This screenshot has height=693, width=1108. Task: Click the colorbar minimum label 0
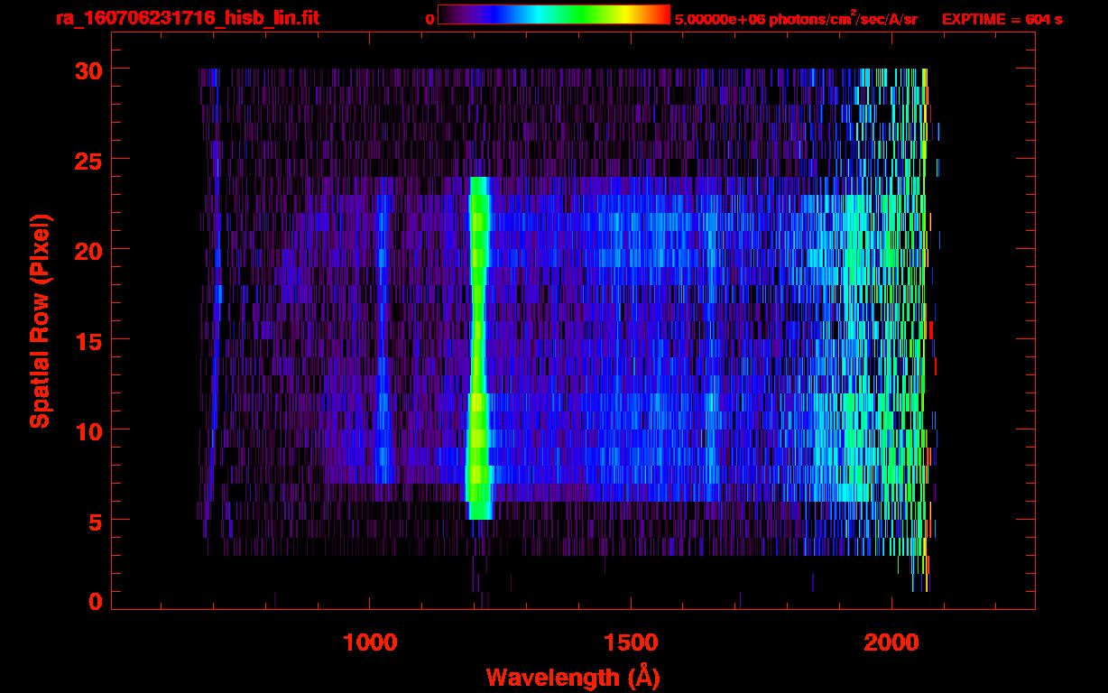pos(430,19)
